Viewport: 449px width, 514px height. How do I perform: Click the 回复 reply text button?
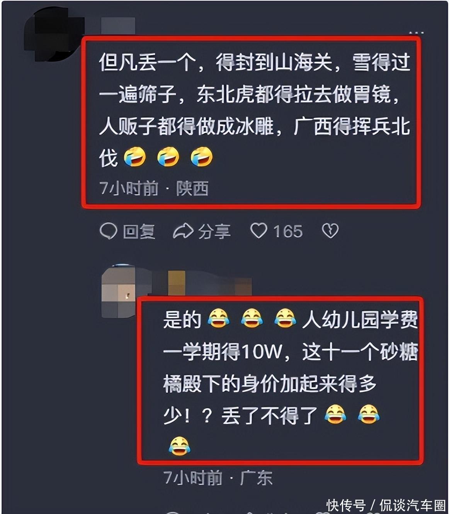click(139, 231)
